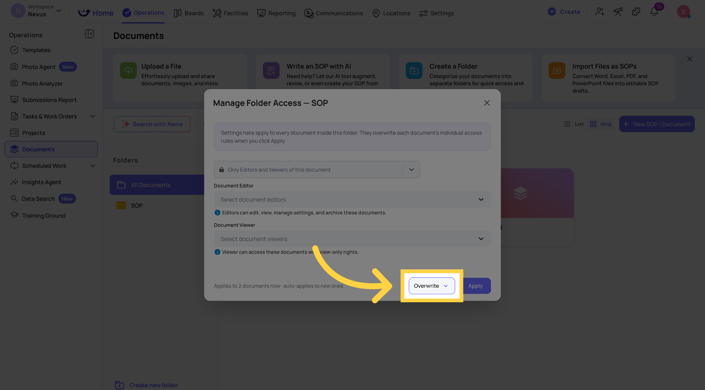
Task: Expand Scheduled Work chevron
Action: tap(93, 166)
